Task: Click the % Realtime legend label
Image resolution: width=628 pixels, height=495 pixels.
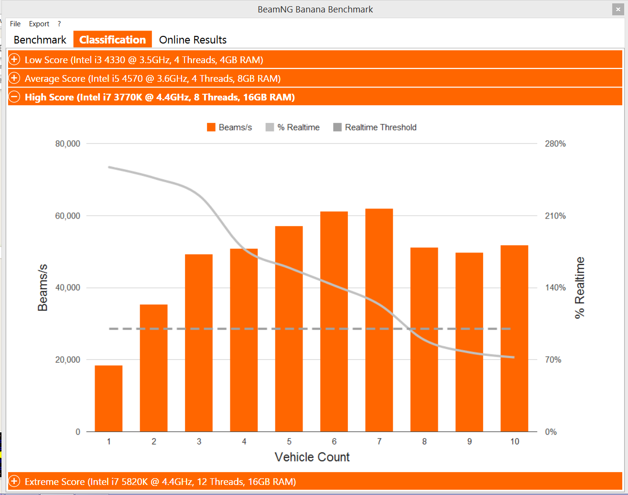Action: 299,127
